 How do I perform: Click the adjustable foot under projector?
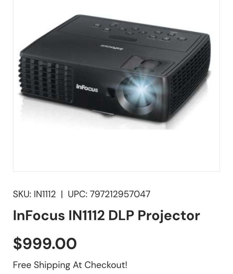point(103,113)
